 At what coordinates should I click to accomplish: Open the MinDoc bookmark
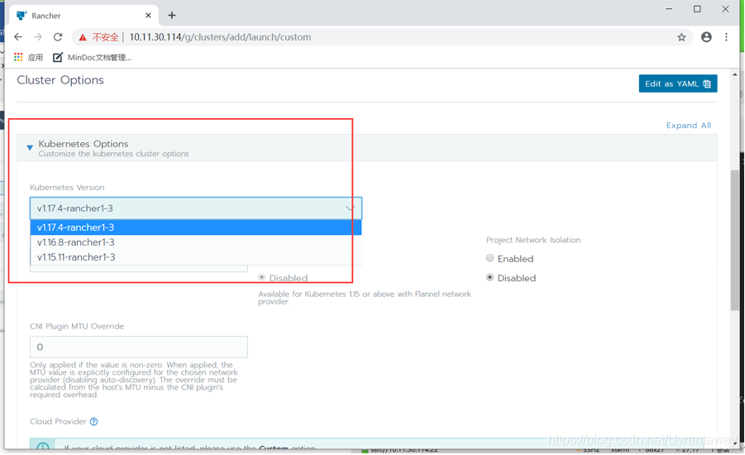pos(92,58)
